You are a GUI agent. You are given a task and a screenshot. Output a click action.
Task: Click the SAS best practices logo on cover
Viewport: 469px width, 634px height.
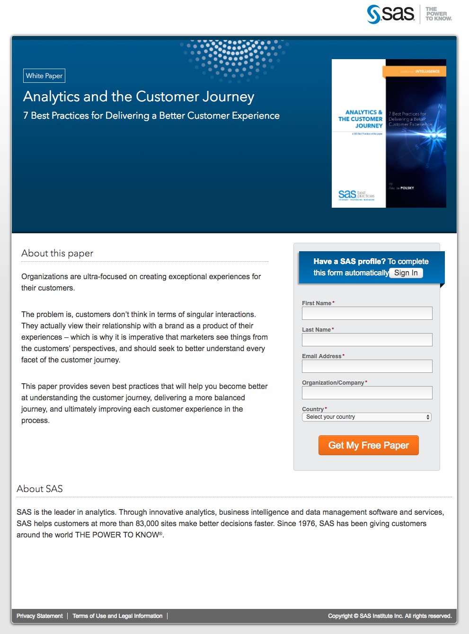coord(356,195)
